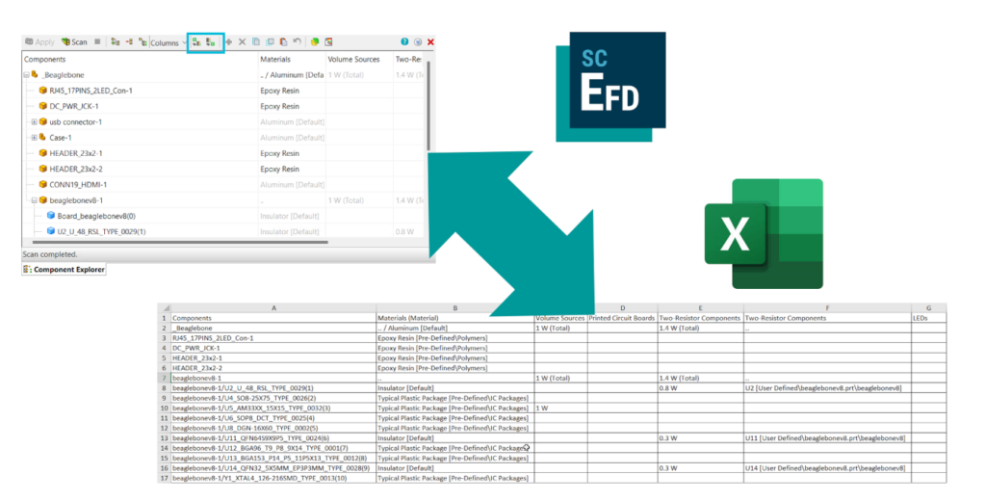Screen dimensions: 986x501
Task: Click the tree icon left of Columns
Action: 143,42
